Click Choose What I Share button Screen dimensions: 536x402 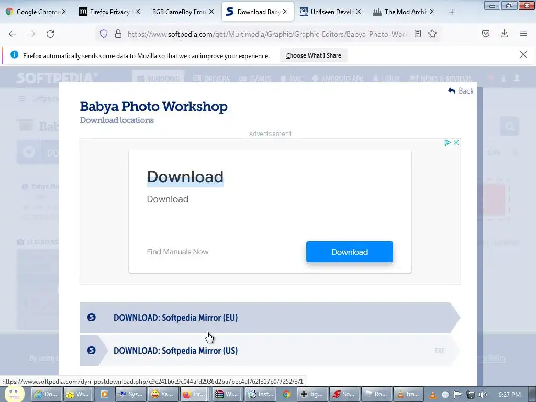click(x=314, y=55)
